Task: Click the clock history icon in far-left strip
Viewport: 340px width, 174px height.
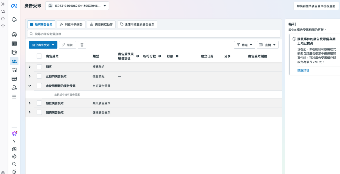Action: [x=3, y=19]
